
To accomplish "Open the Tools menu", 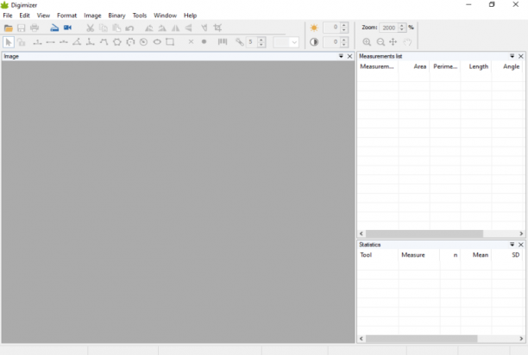I will [140, 16].
